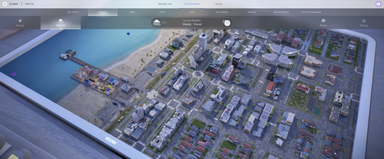Image resolution: width=384 pixels, height=159 pixels.
Task: Open the Studio tab
Action: point(219,4)
